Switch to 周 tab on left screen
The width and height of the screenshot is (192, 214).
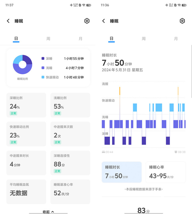pos(48,39)
